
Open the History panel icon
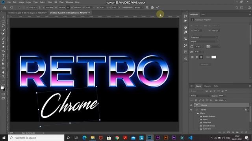point(185,16)
